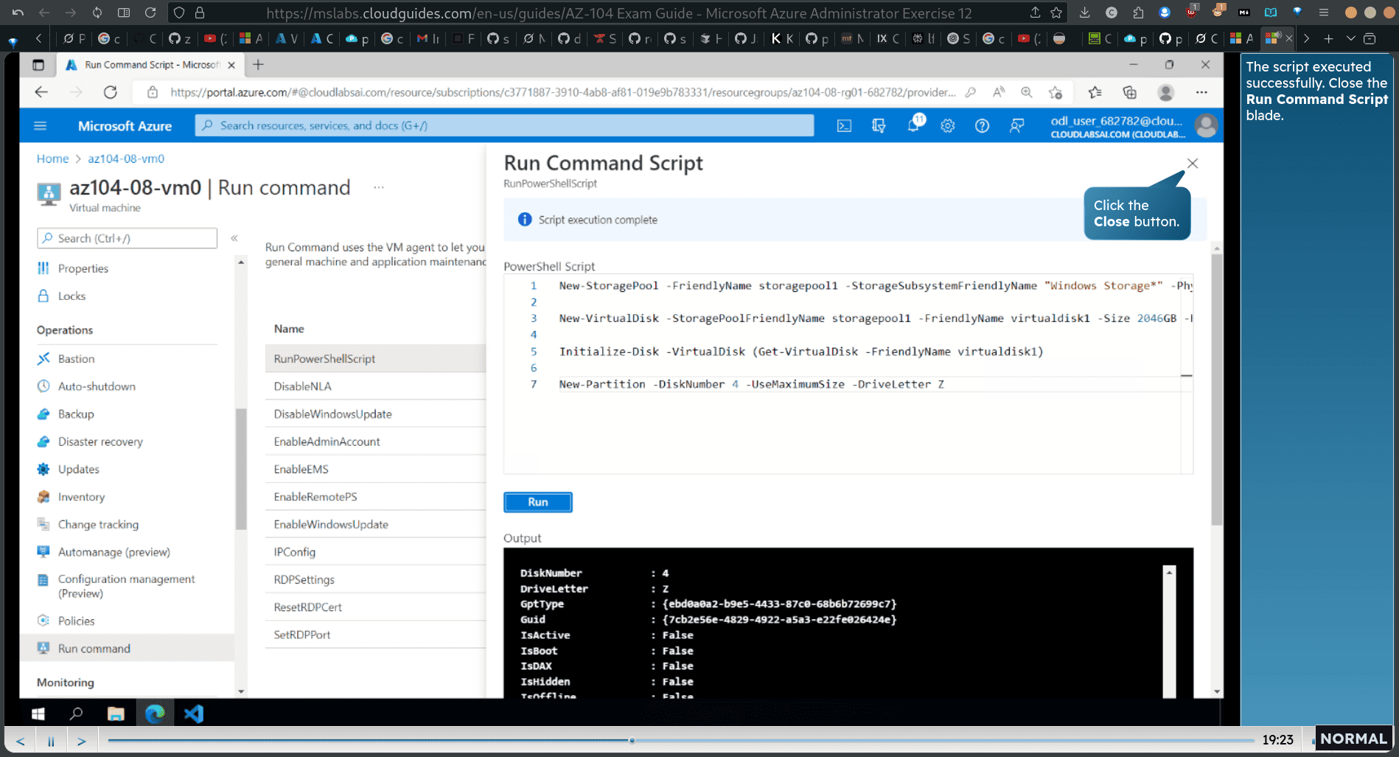Select EnableAdminAccount command row

pos(375,442)
